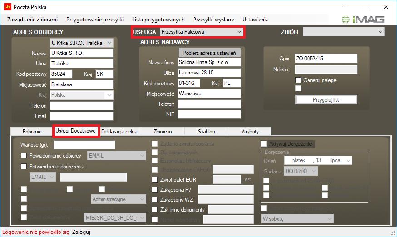Click the Nr listu field

[x=326, y=69]
